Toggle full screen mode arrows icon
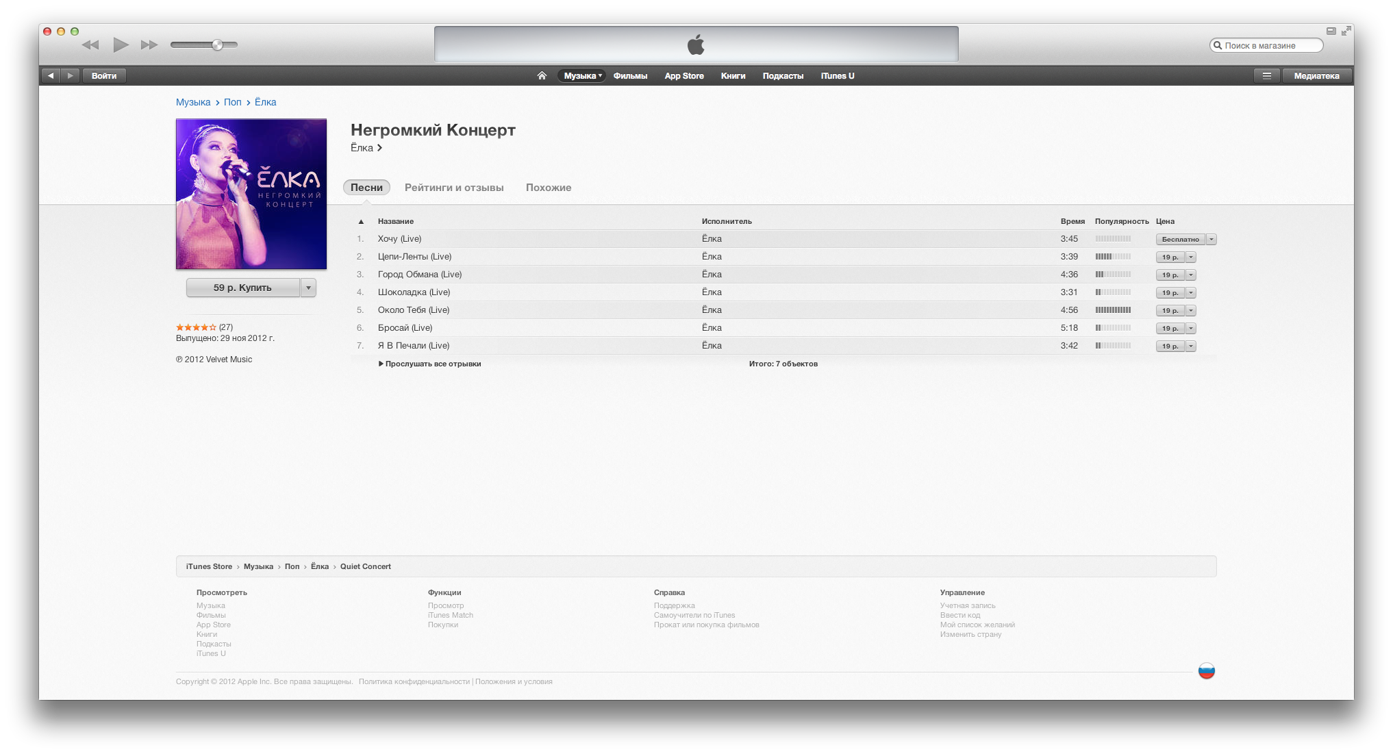1393x754 pixels. 1346,31
